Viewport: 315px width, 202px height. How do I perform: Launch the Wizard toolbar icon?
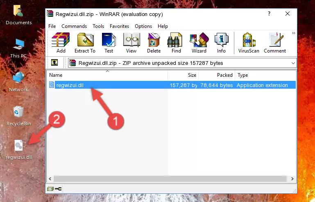point(199,43)
